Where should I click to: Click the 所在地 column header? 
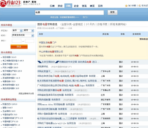tap(106, 34)
